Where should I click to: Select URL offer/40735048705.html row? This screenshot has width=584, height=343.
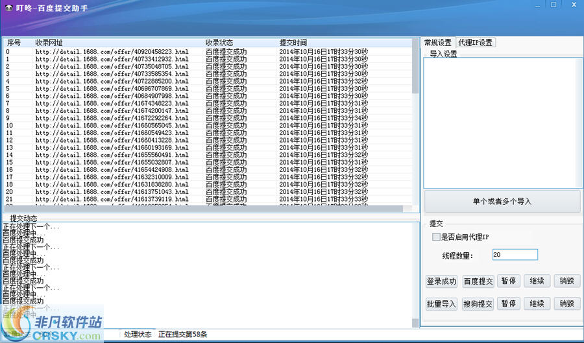[x=208, y=67]
